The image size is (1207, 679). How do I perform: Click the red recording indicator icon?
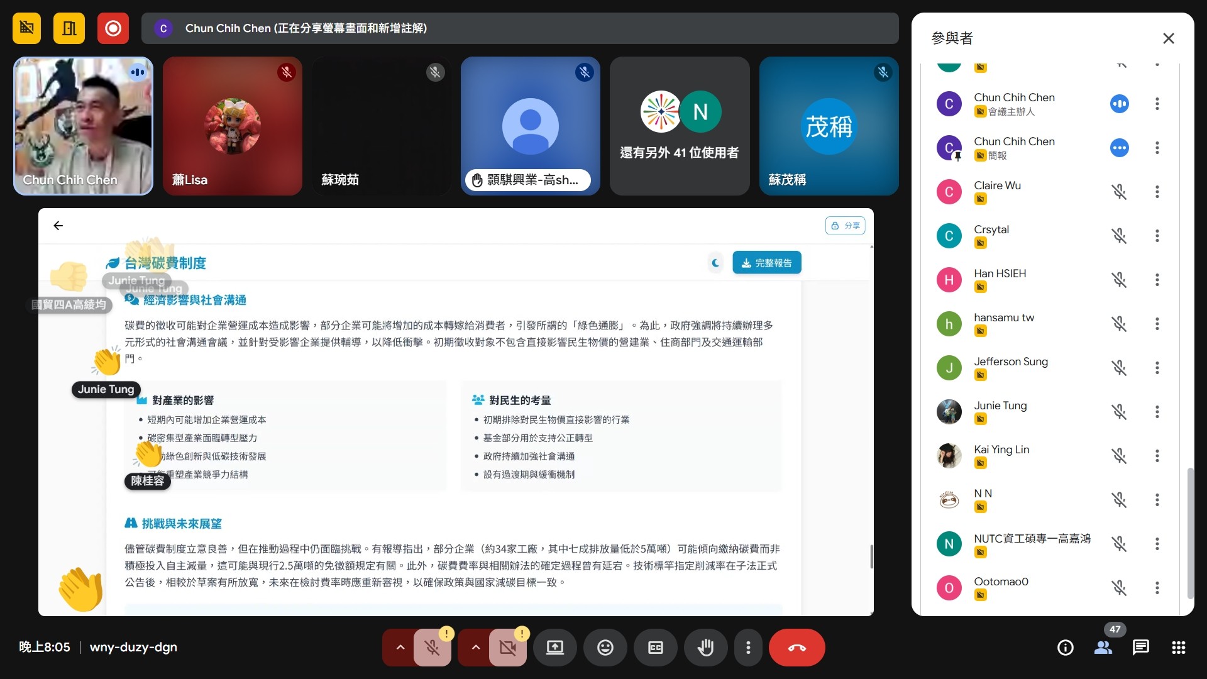(113, 28)
